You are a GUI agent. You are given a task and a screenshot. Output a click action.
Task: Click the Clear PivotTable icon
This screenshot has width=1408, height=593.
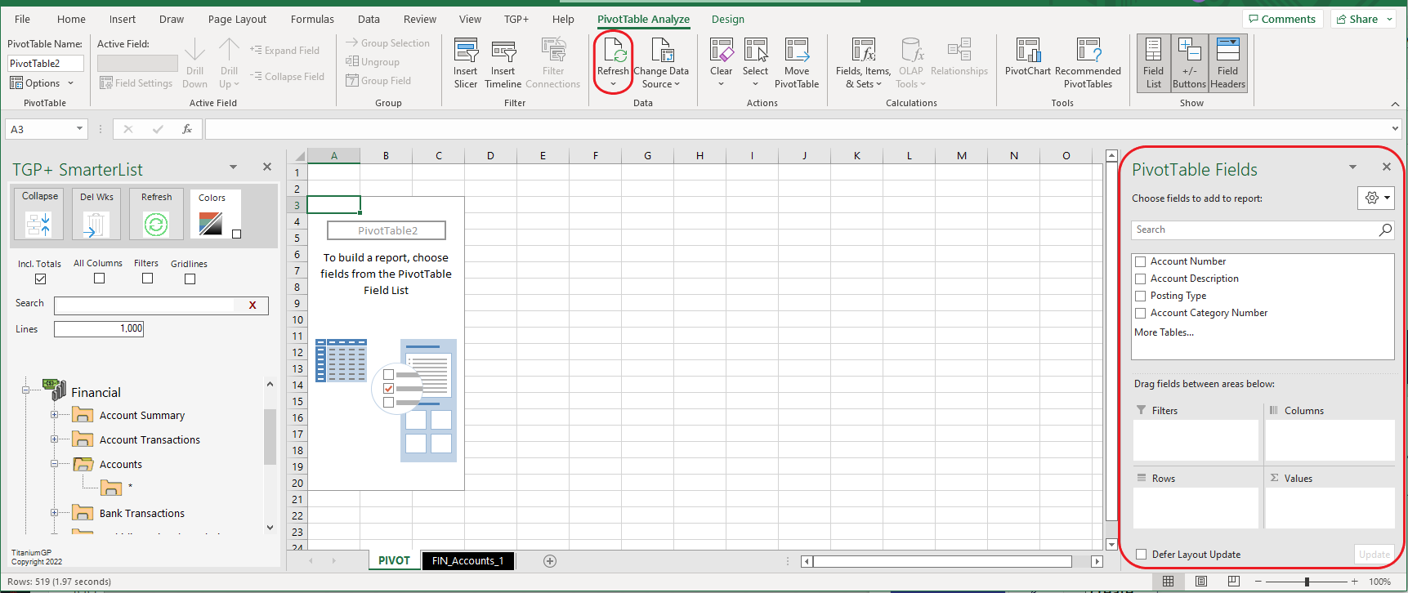722,51
